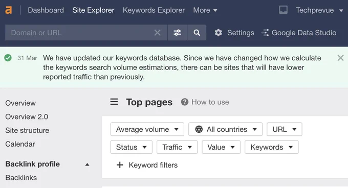Toggle sidebar with hamburger icon

pyautogui.click(x=114, y=102)
